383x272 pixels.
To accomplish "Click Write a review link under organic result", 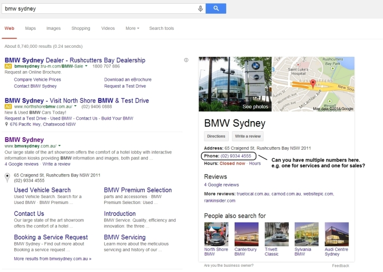I will [56, 164].
